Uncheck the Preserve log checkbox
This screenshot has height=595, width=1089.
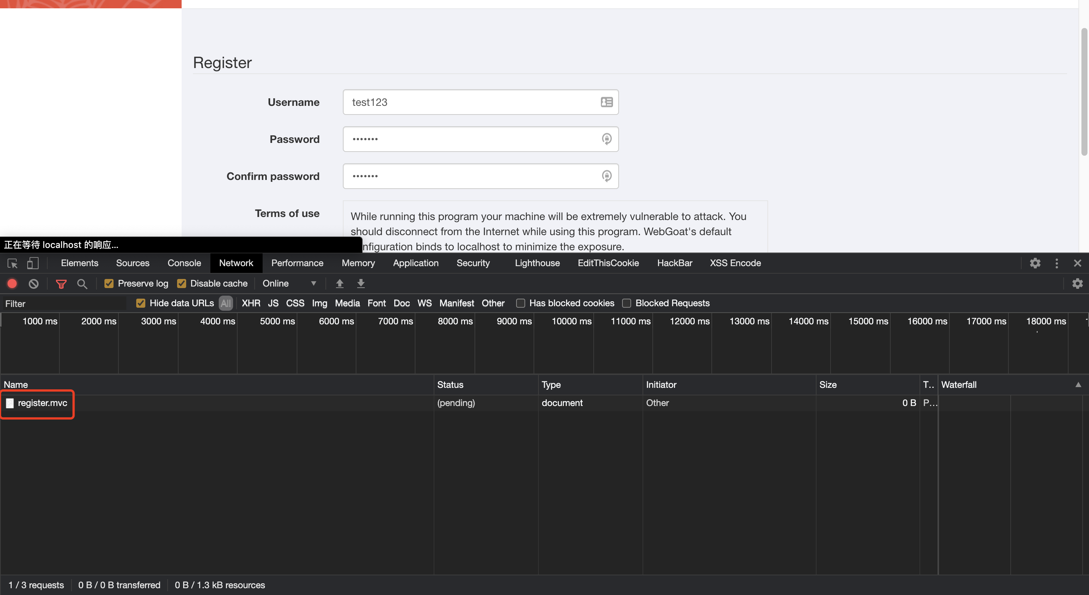pos(109,284)
